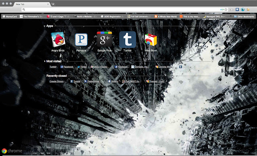Click the gray droplet extension icon

pos(232,10)
